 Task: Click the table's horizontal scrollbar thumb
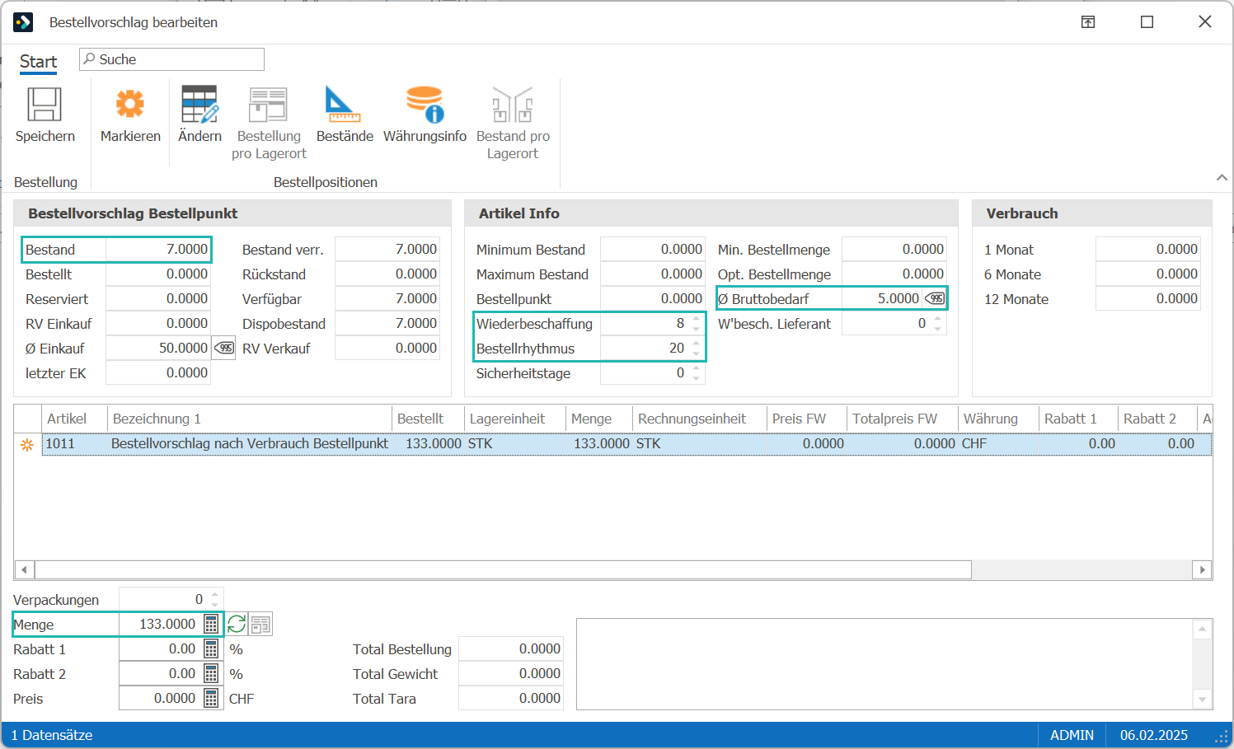(503, 569)
